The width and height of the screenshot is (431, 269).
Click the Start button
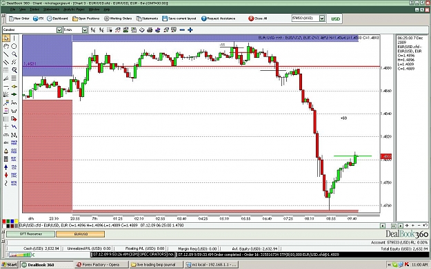(10, 265)
